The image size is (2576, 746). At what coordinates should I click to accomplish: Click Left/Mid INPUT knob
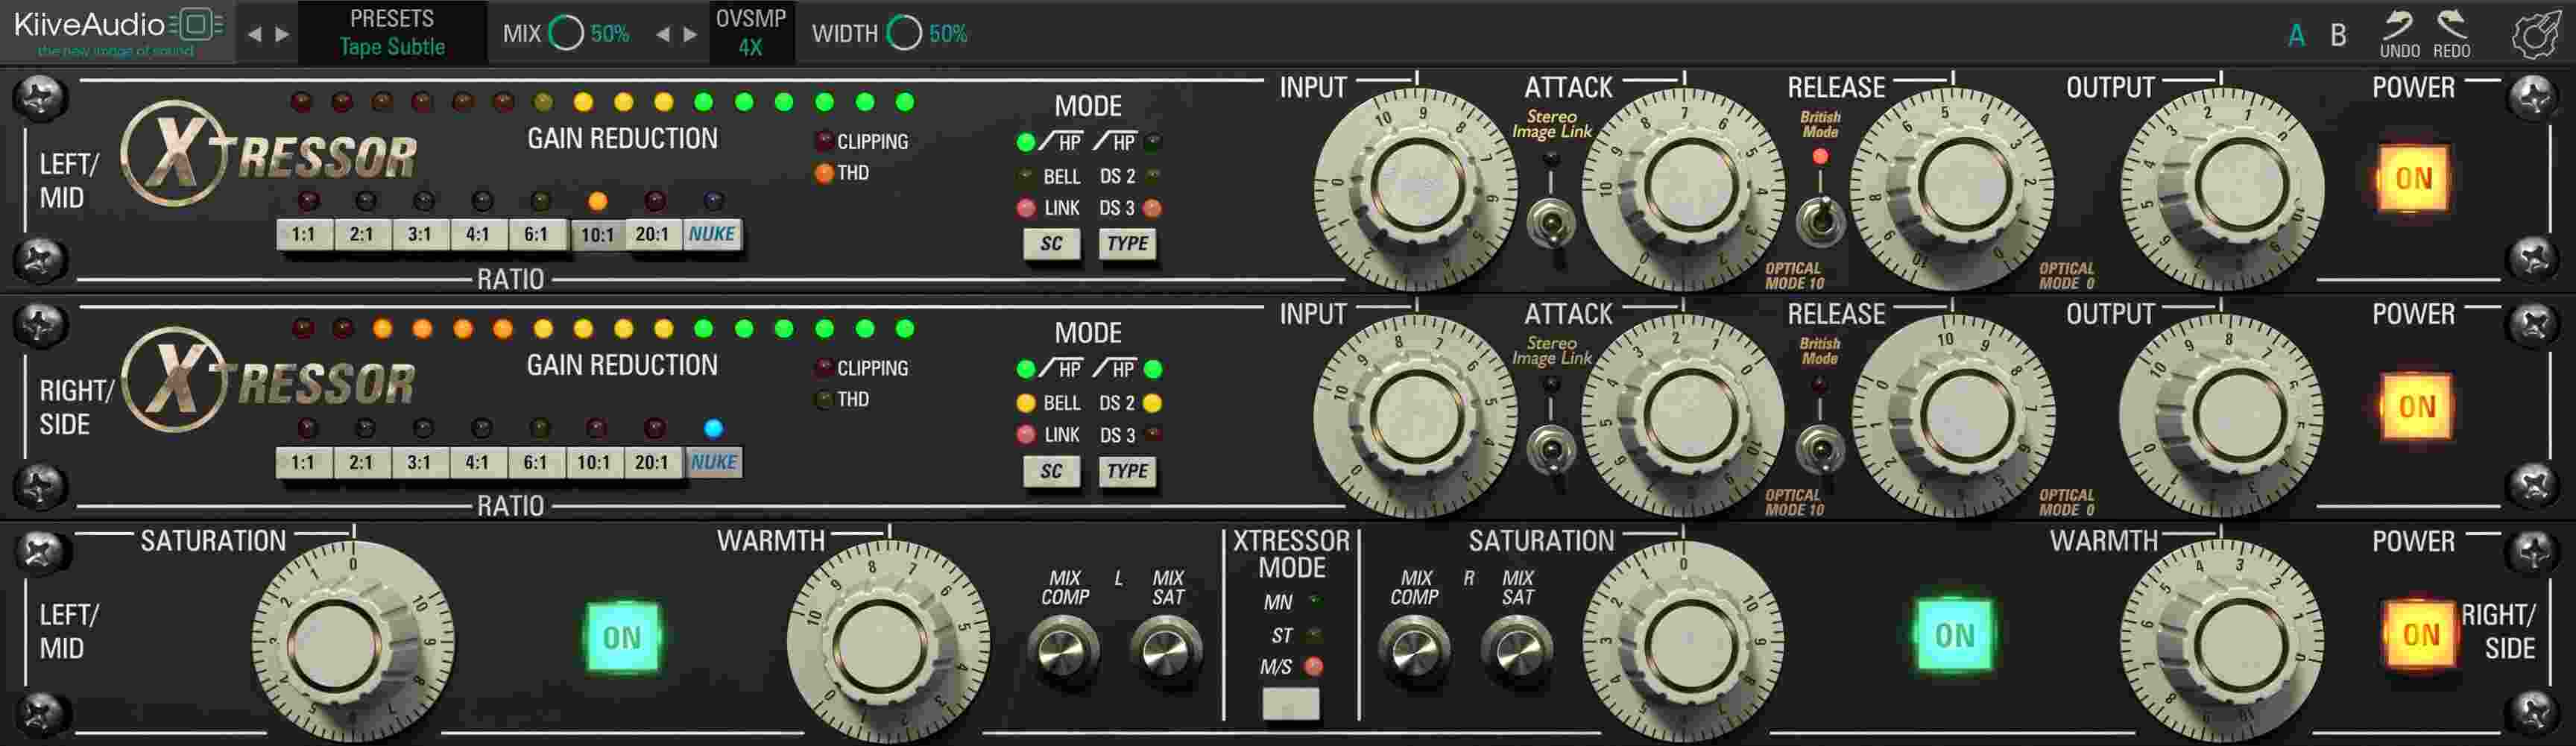point(1416,187)
